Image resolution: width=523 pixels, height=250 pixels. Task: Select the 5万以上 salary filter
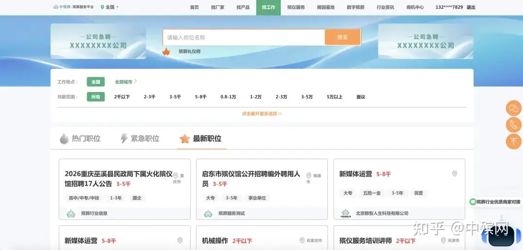pyautogui.click(x=335, y=97)
